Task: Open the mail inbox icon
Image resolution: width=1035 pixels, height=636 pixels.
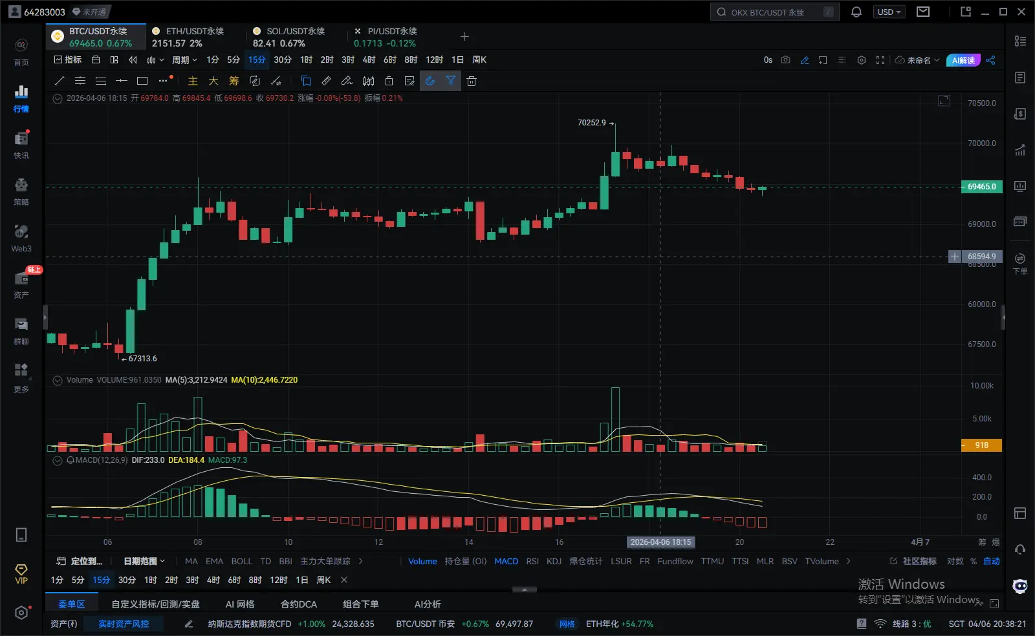Action: [x=923, y=12]
